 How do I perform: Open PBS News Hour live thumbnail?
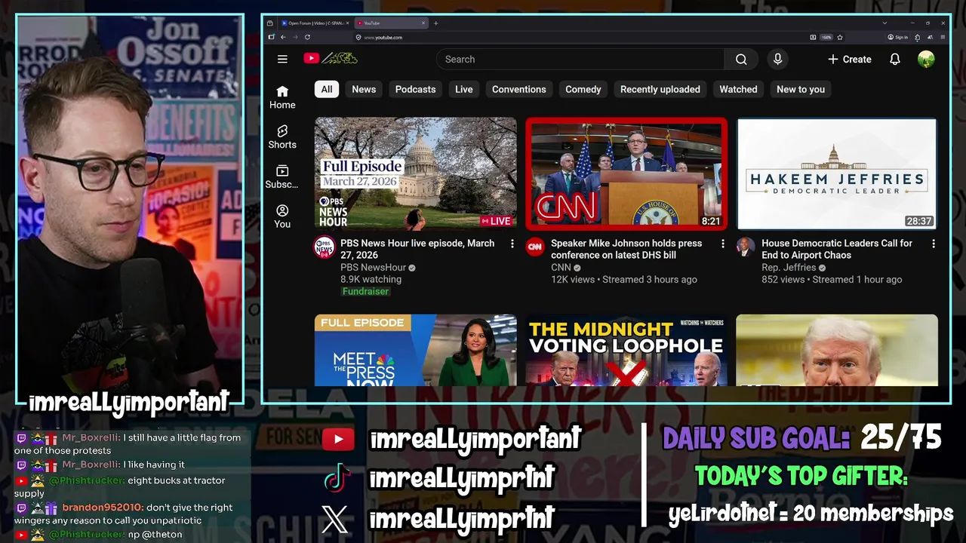[416, 173]
